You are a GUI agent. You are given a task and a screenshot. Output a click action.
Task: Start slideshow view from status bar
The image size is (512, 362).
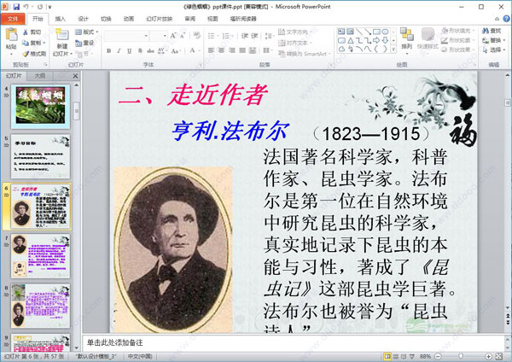pos(412,356)
